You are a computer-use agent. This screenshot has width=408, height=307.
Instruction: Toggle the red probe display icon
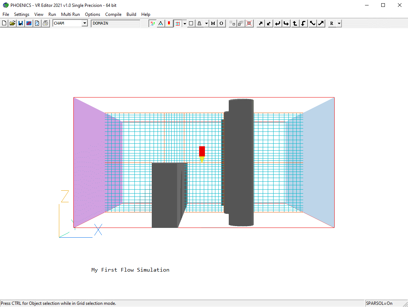[169, 23]
